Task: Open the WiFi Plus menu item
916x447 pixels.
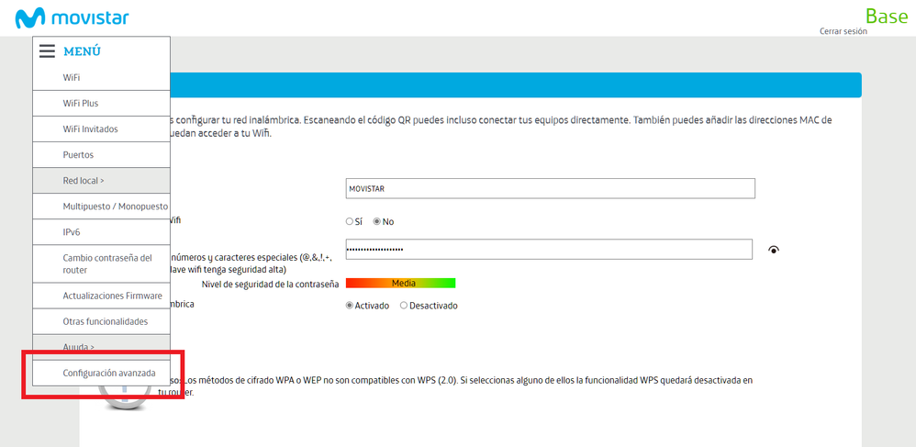Action: pyautogui.click(x=81, y=104)
